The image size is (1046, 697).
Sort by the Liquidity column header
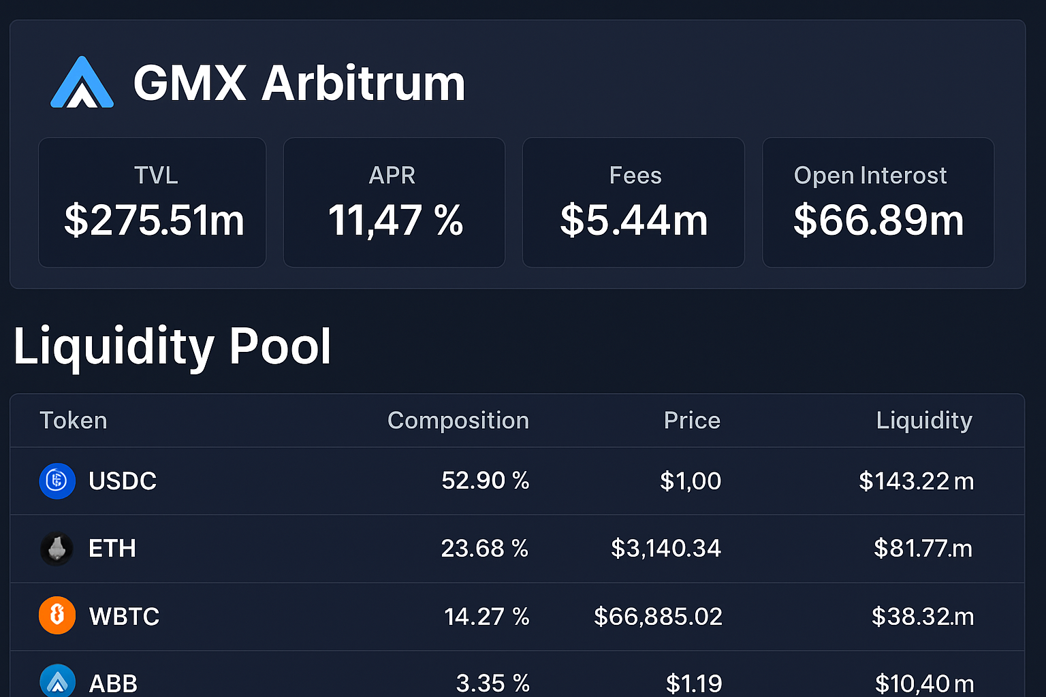click(924, 421)
